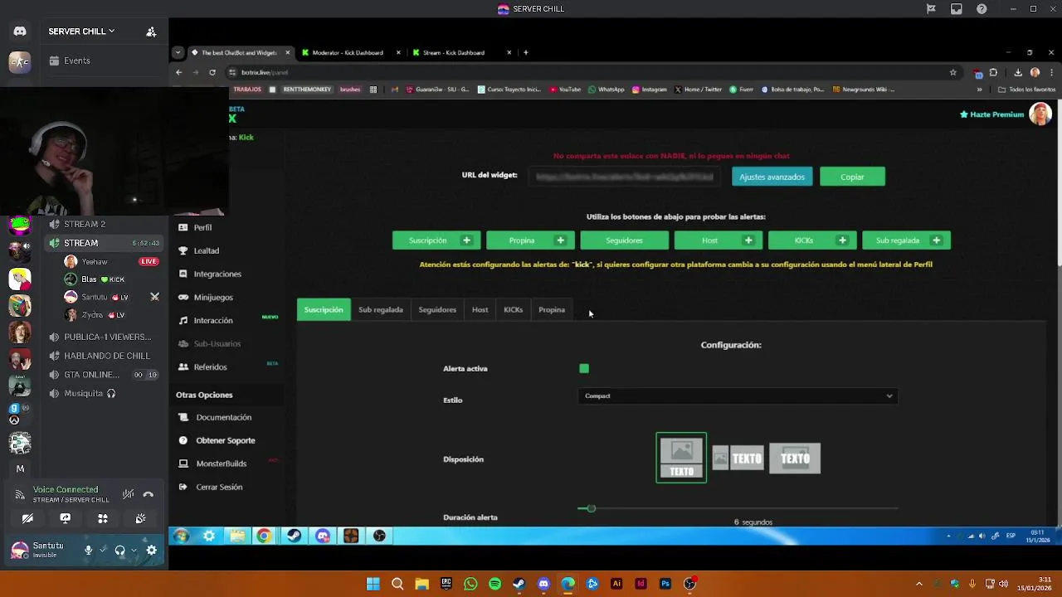Turn on camera in Discord voice panel
Image resolution: width=1062 pixels, height=597 pixels.
(27, 518)
